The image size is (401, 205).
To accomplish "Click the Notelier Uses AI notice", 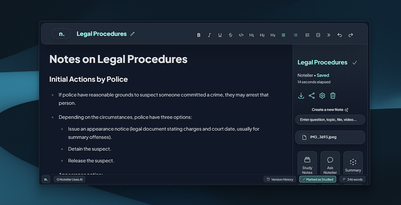I will pos(70,179).
